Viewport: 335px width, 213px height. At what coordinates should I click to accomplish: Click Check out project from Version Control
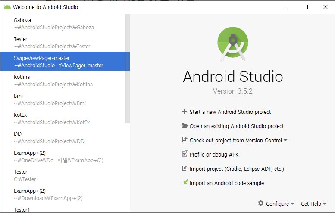(x=236, y=141)
